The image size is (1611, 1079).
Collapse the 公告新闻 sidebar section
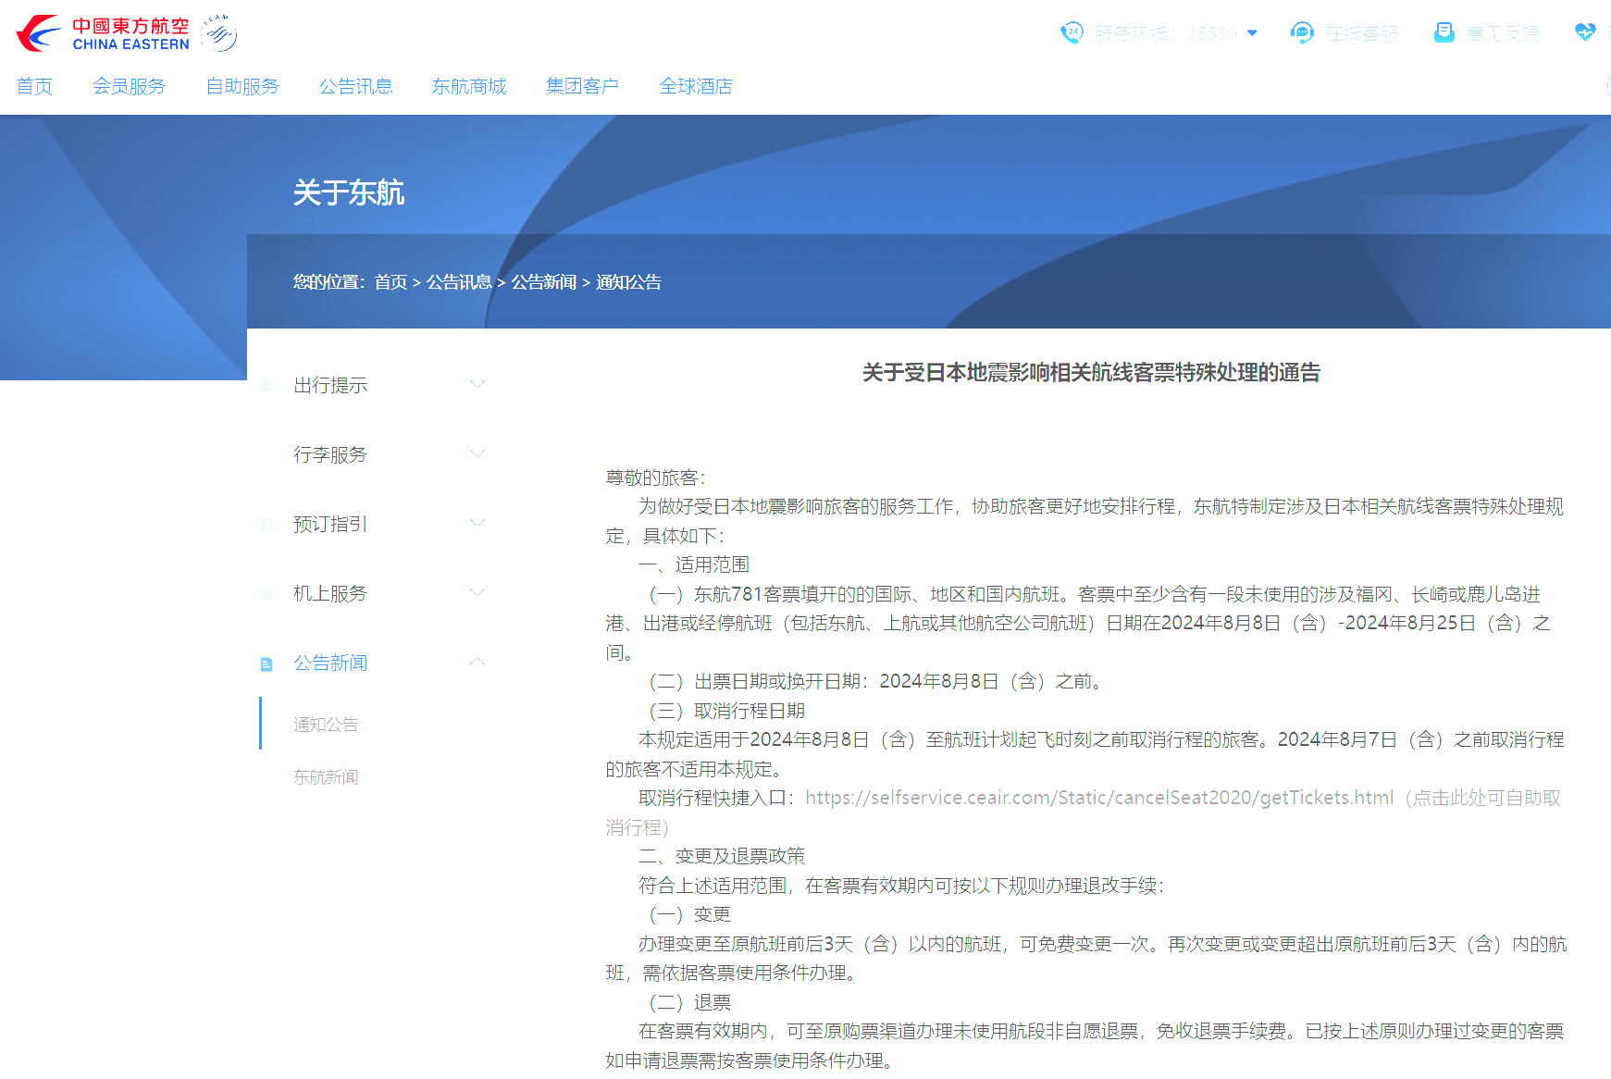click(478, 661)
